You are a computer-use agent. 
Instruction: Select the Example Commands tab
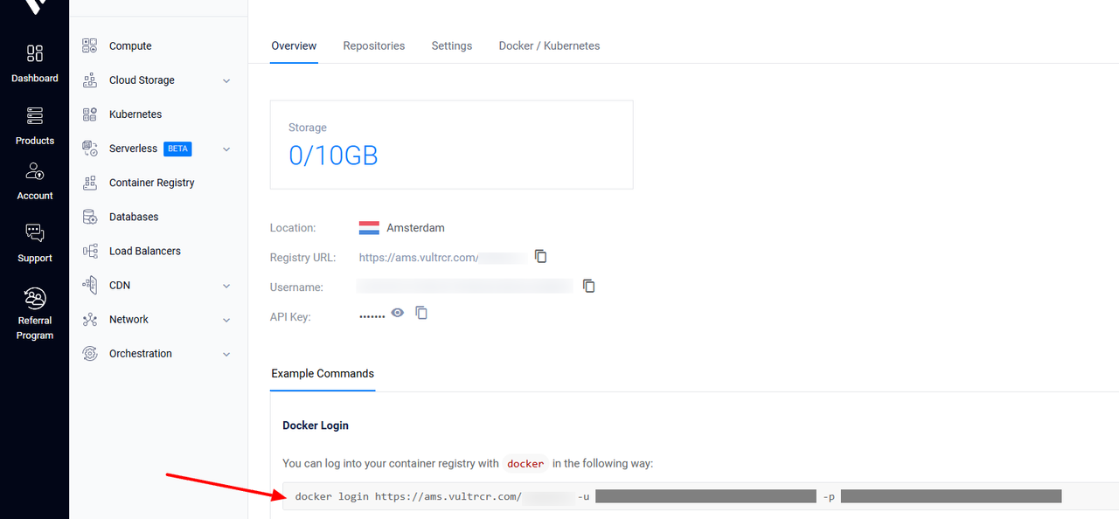[x=323, y=374]
